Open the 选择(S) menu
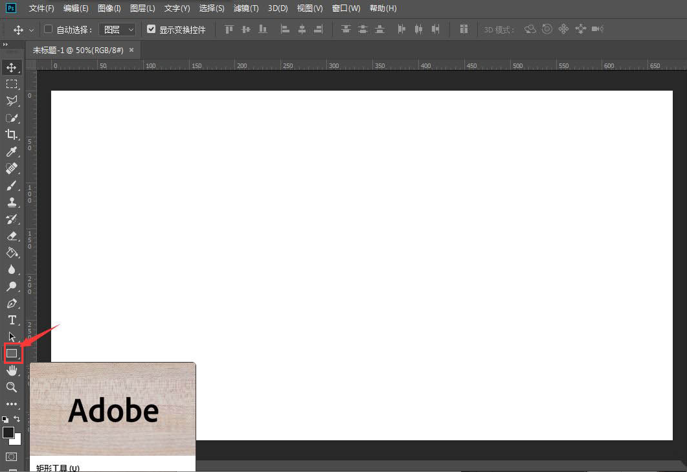 coord(211,8)
